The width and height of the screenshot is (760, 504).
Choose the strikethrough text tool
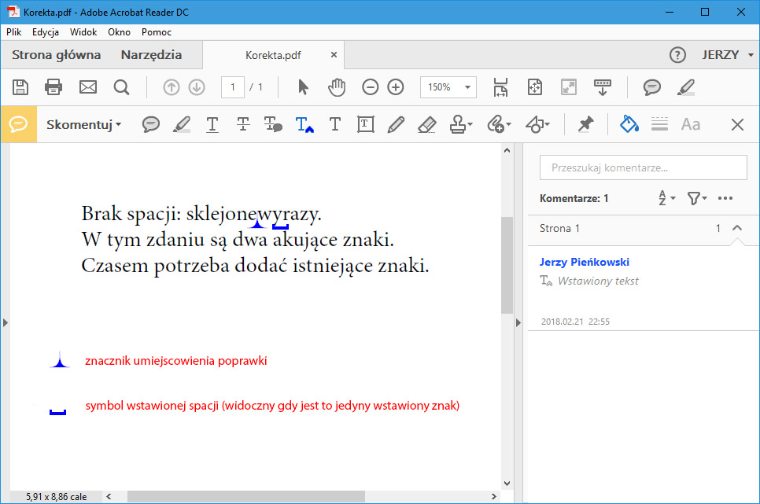[x=243, y=124]
